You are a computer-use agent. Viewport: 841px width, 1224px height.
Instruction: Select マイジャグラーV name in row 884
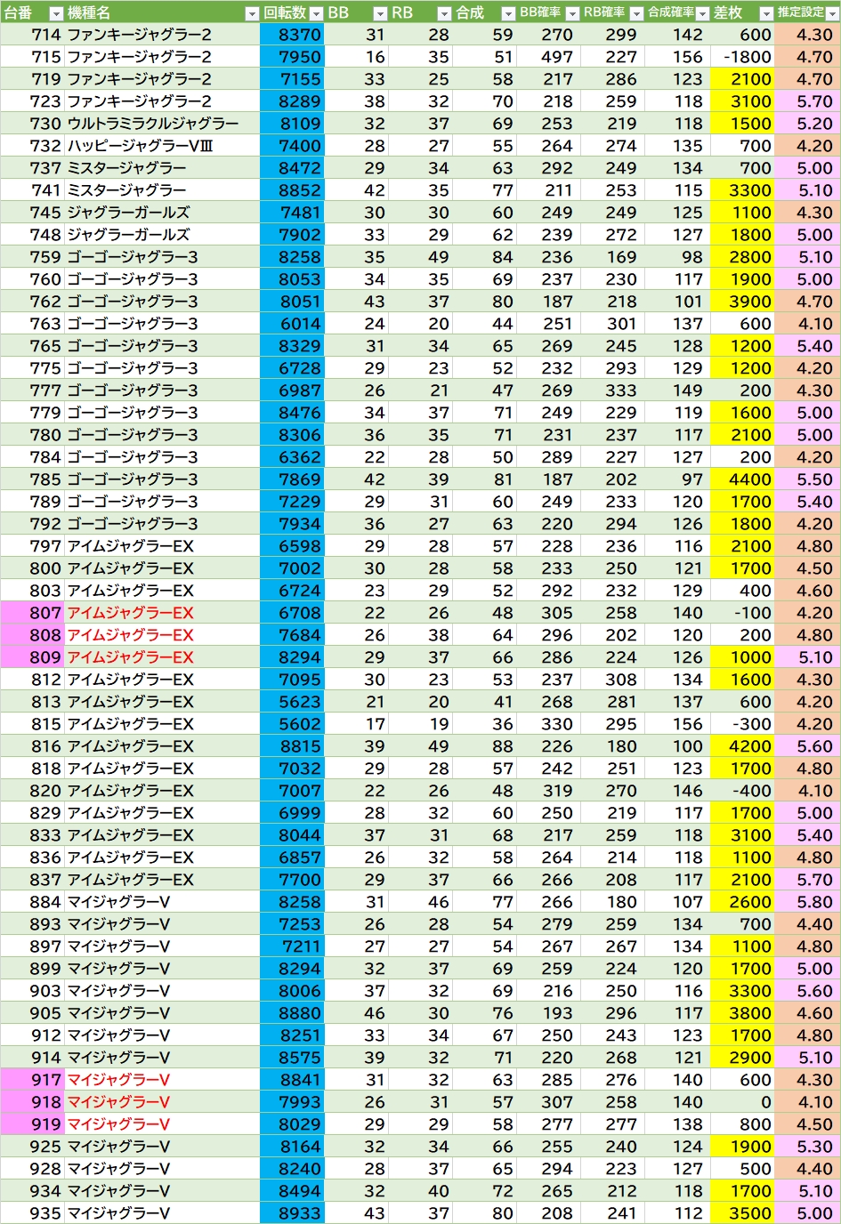click(118, 902)
